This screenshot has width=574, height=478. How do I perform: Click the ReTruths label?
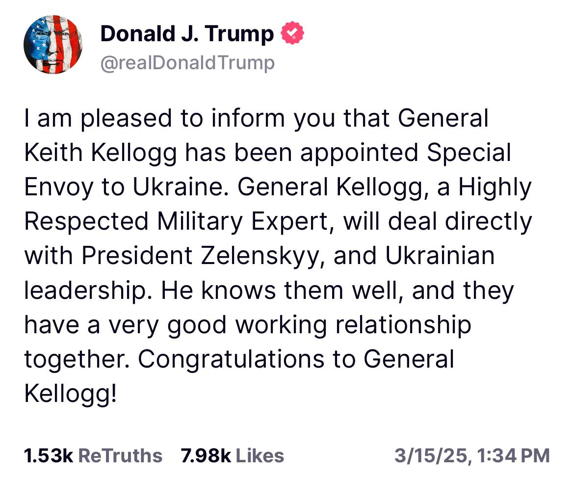click(120, 455)
